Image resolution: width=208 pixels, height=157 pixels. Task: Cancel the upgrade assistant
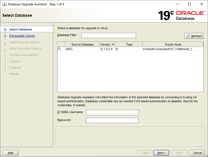[197, 153]
